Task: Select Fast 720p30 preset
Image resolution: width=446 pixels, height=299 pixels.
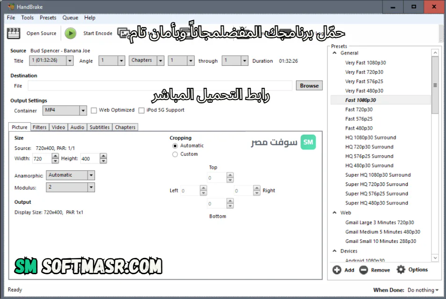Action: coord(359,109)
